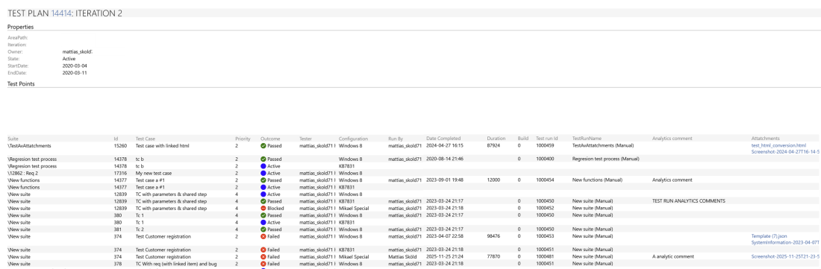Open the test_html_conversion.html attachment

tap(778, 146)
